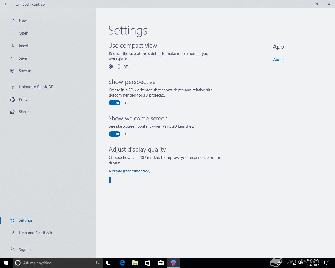Screen dimensions: 335x268
Task: Click the Insert download-arrow icon
Action: [x=13, y=46]
